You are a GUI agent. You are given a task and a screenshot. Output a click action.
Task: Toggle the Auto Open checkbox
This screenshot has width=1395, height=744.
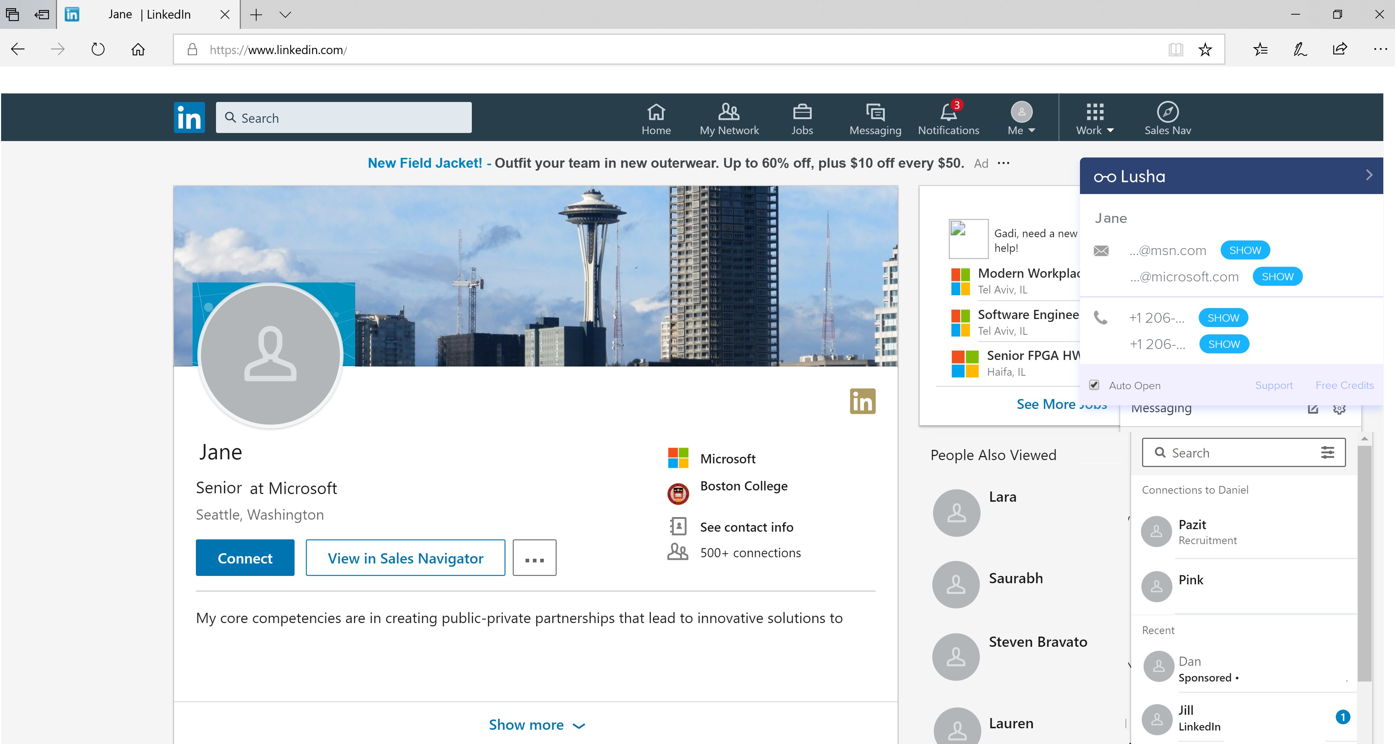(x=1094, y=385)
